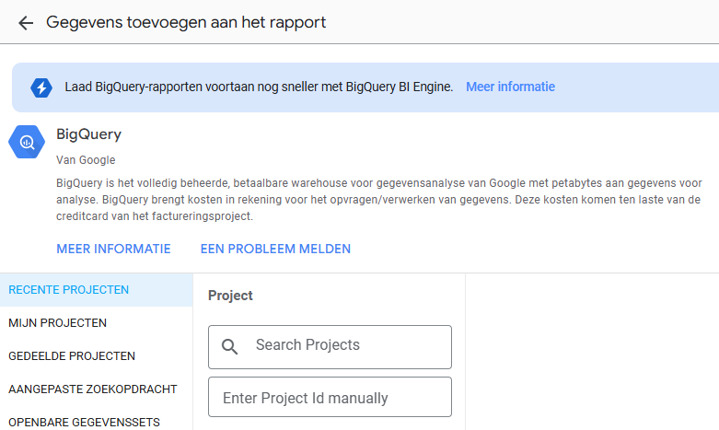
Task: Select the RECENTE PROJECTEN tab
Action: click(x=97, y=290)
